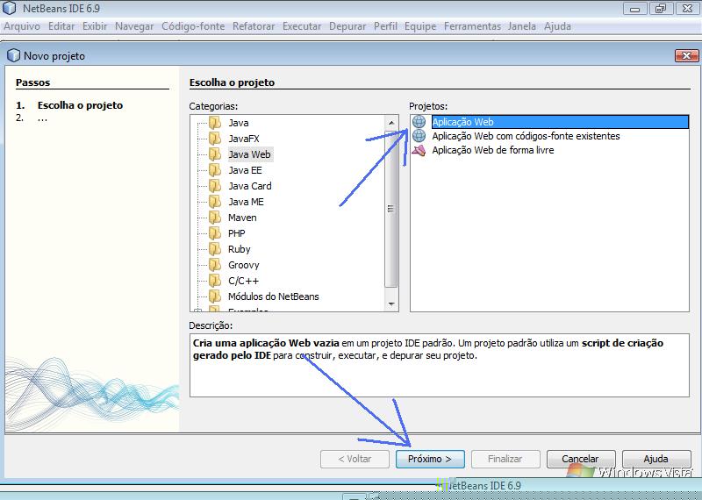The height and width of the screenshot is (500, 702).
Task: Open the Equipe menu
Action: 420,26
